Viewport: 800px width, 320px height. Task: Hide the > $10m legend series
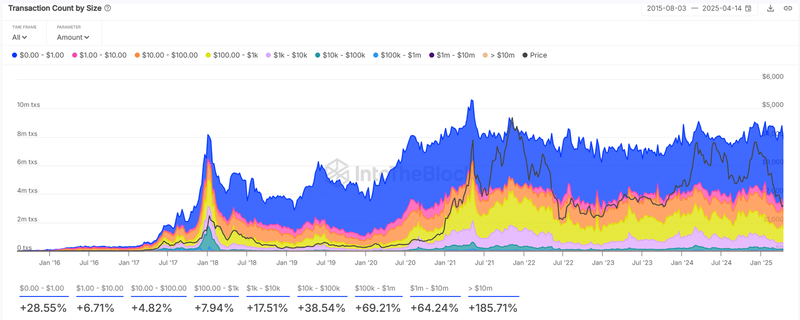498,55
